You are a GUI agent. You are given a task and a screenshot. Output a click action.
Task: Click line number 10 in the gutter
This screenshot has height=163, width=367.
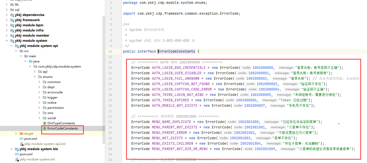[111, 51]
